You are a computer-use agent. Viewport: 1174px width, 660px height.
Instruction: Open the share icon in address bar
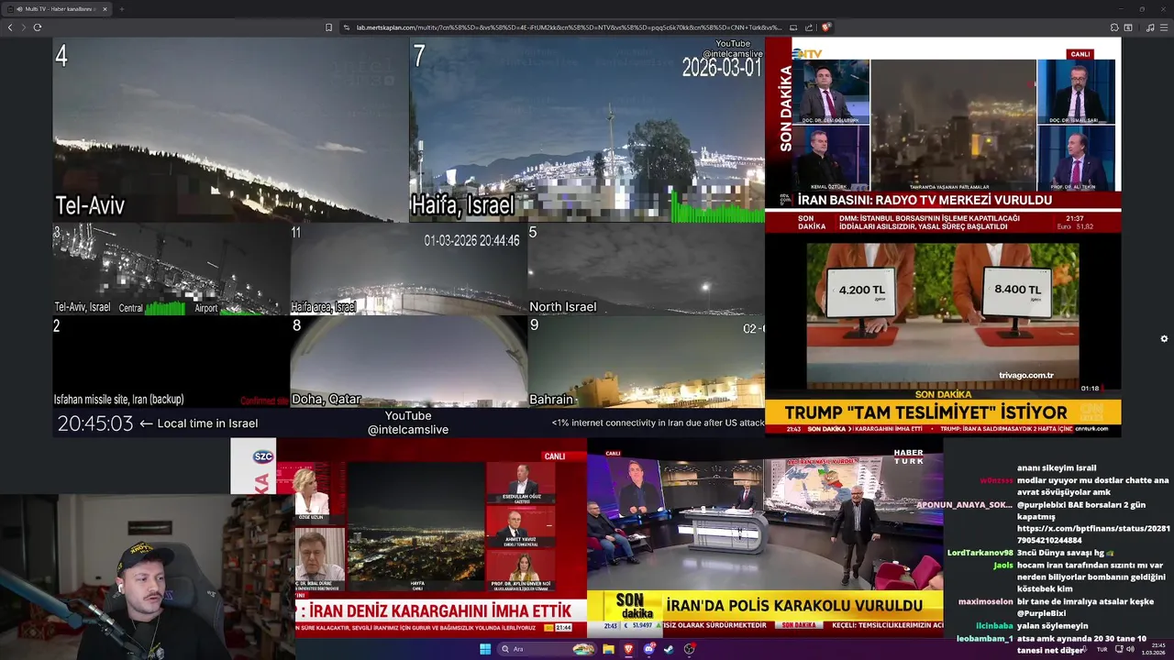[x=809, y=27]
